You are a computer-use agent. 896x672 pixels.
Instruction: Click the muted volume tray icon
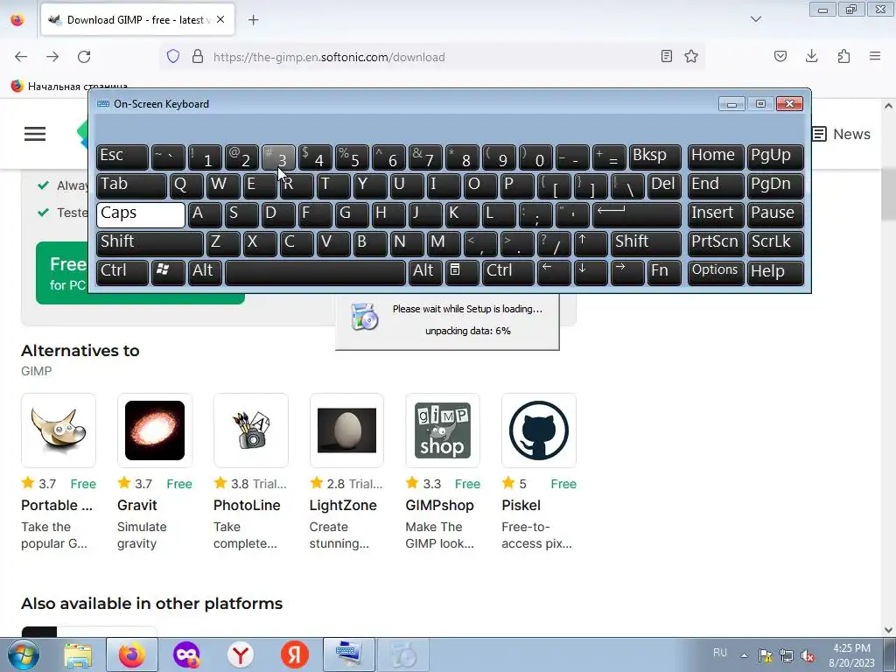(x=808, y=656)
